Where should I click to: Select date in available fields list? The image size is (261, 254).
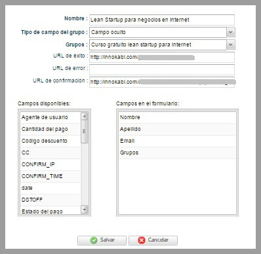[50, 188]
